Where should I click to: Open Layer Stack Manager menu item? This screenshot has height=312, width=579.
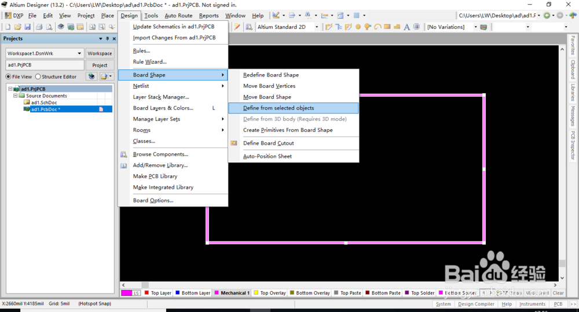pyautogui.click(x=173, y=97)
